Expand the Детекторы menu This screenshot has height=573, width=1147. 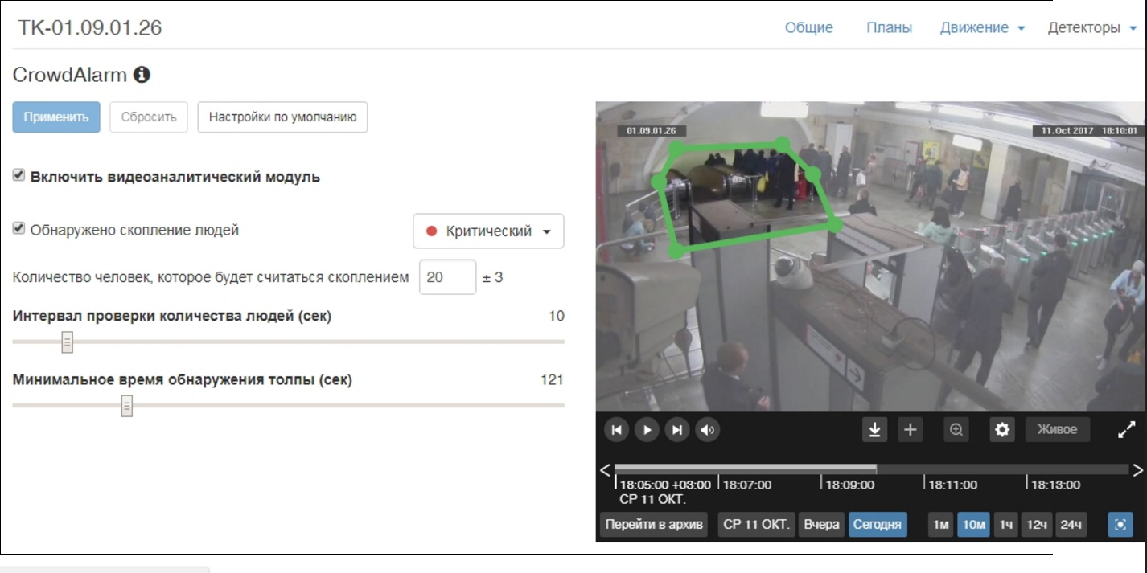click(x=1091, y=27)
